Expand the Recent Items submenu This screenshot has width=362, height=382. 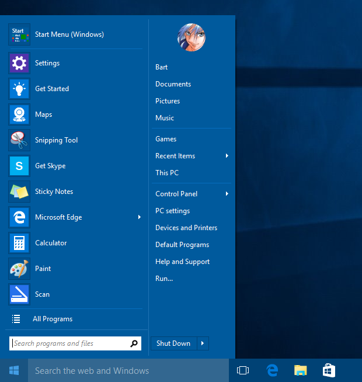click(227, 156)
